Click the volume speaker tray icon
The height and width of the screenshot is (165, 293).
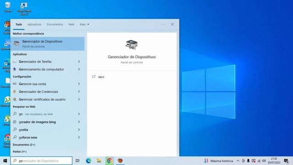(264, 161)
